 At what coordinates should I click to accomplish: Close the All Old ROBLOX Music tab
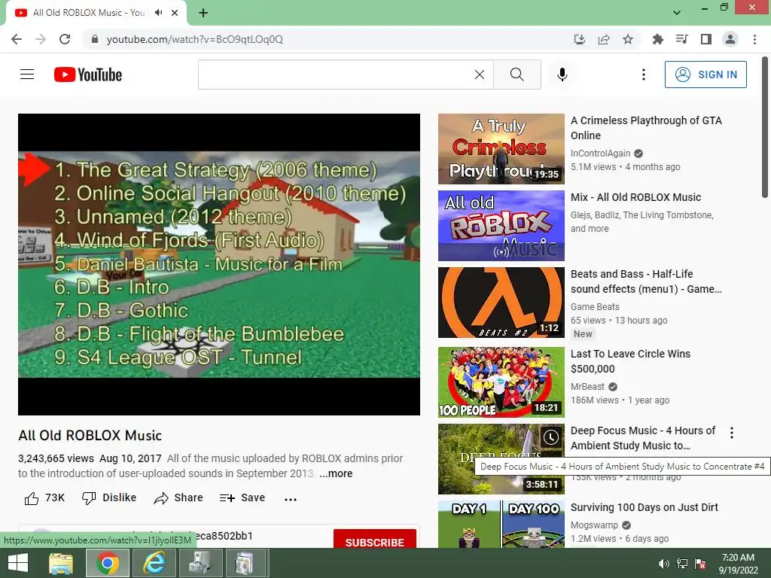pyautogui.click(x=175, y=13)
